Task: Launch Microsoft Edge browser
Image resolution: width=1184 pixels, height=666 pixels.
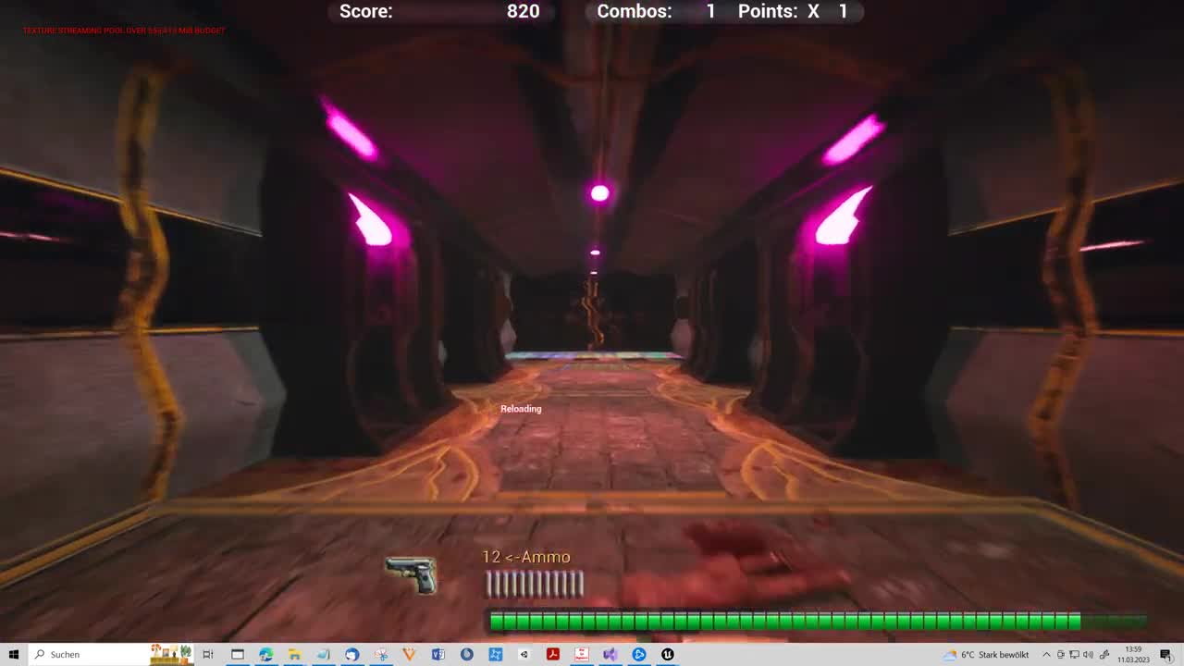Action: tap(265, 654)
